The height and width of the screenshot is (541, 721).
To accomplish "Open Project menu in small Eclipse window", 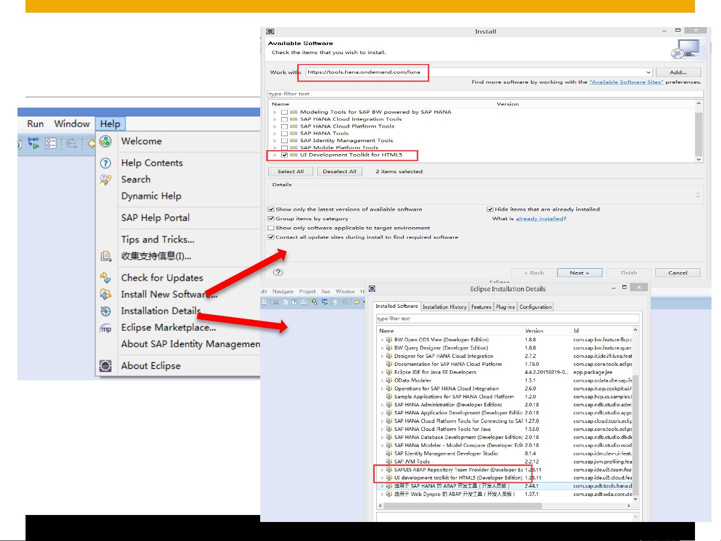I will click(307, 291).
